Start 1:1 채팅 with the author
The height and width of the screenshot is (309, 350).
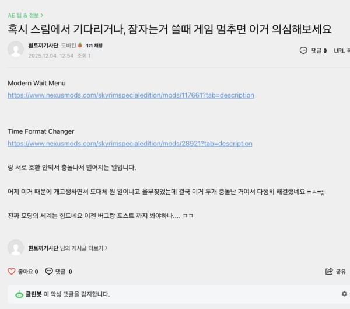pyautogui.click(x=94, y=45)
